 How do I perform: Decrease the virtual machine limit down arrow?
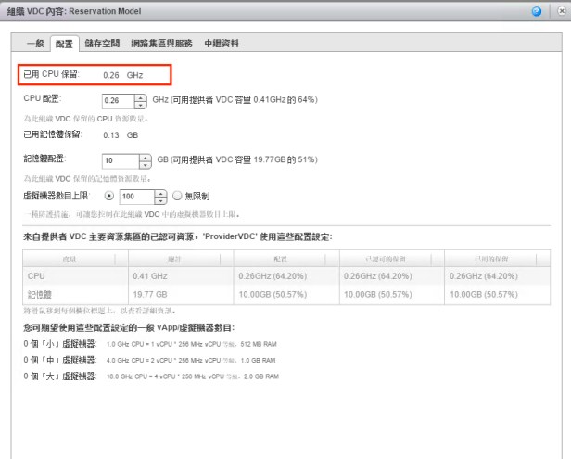(x=160, y=200)
